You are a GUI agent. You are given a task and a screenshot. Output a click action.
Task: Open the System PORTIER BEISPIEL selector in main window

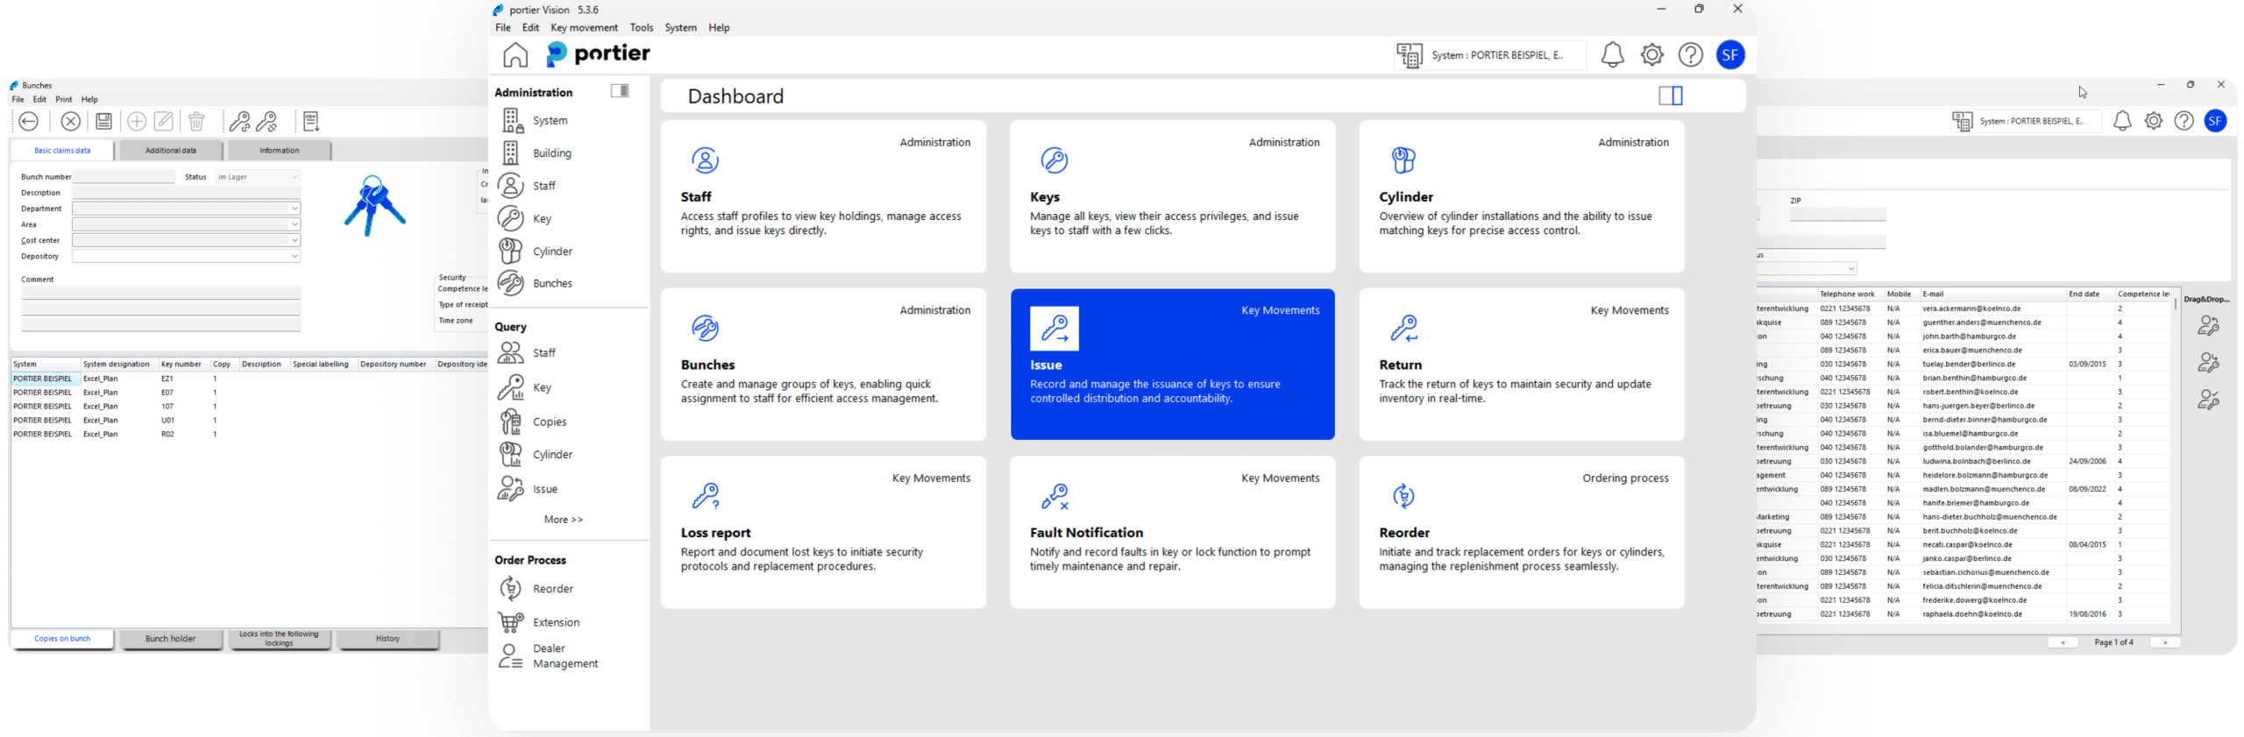[1490, 55]
